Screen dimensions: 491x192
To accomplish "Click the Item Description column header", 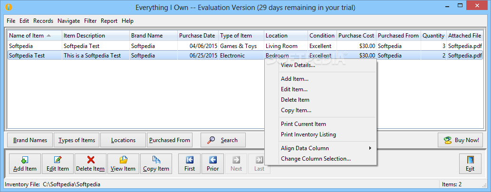I will [x=96, y=35].
